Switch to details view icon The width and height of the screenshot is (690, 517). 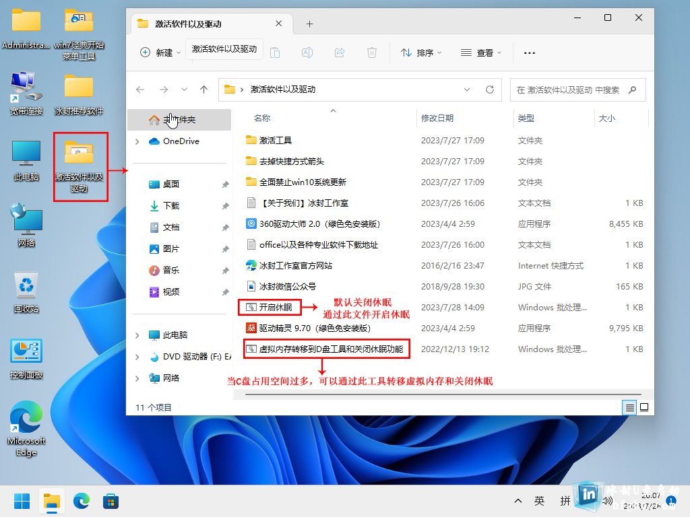(630, 407)
